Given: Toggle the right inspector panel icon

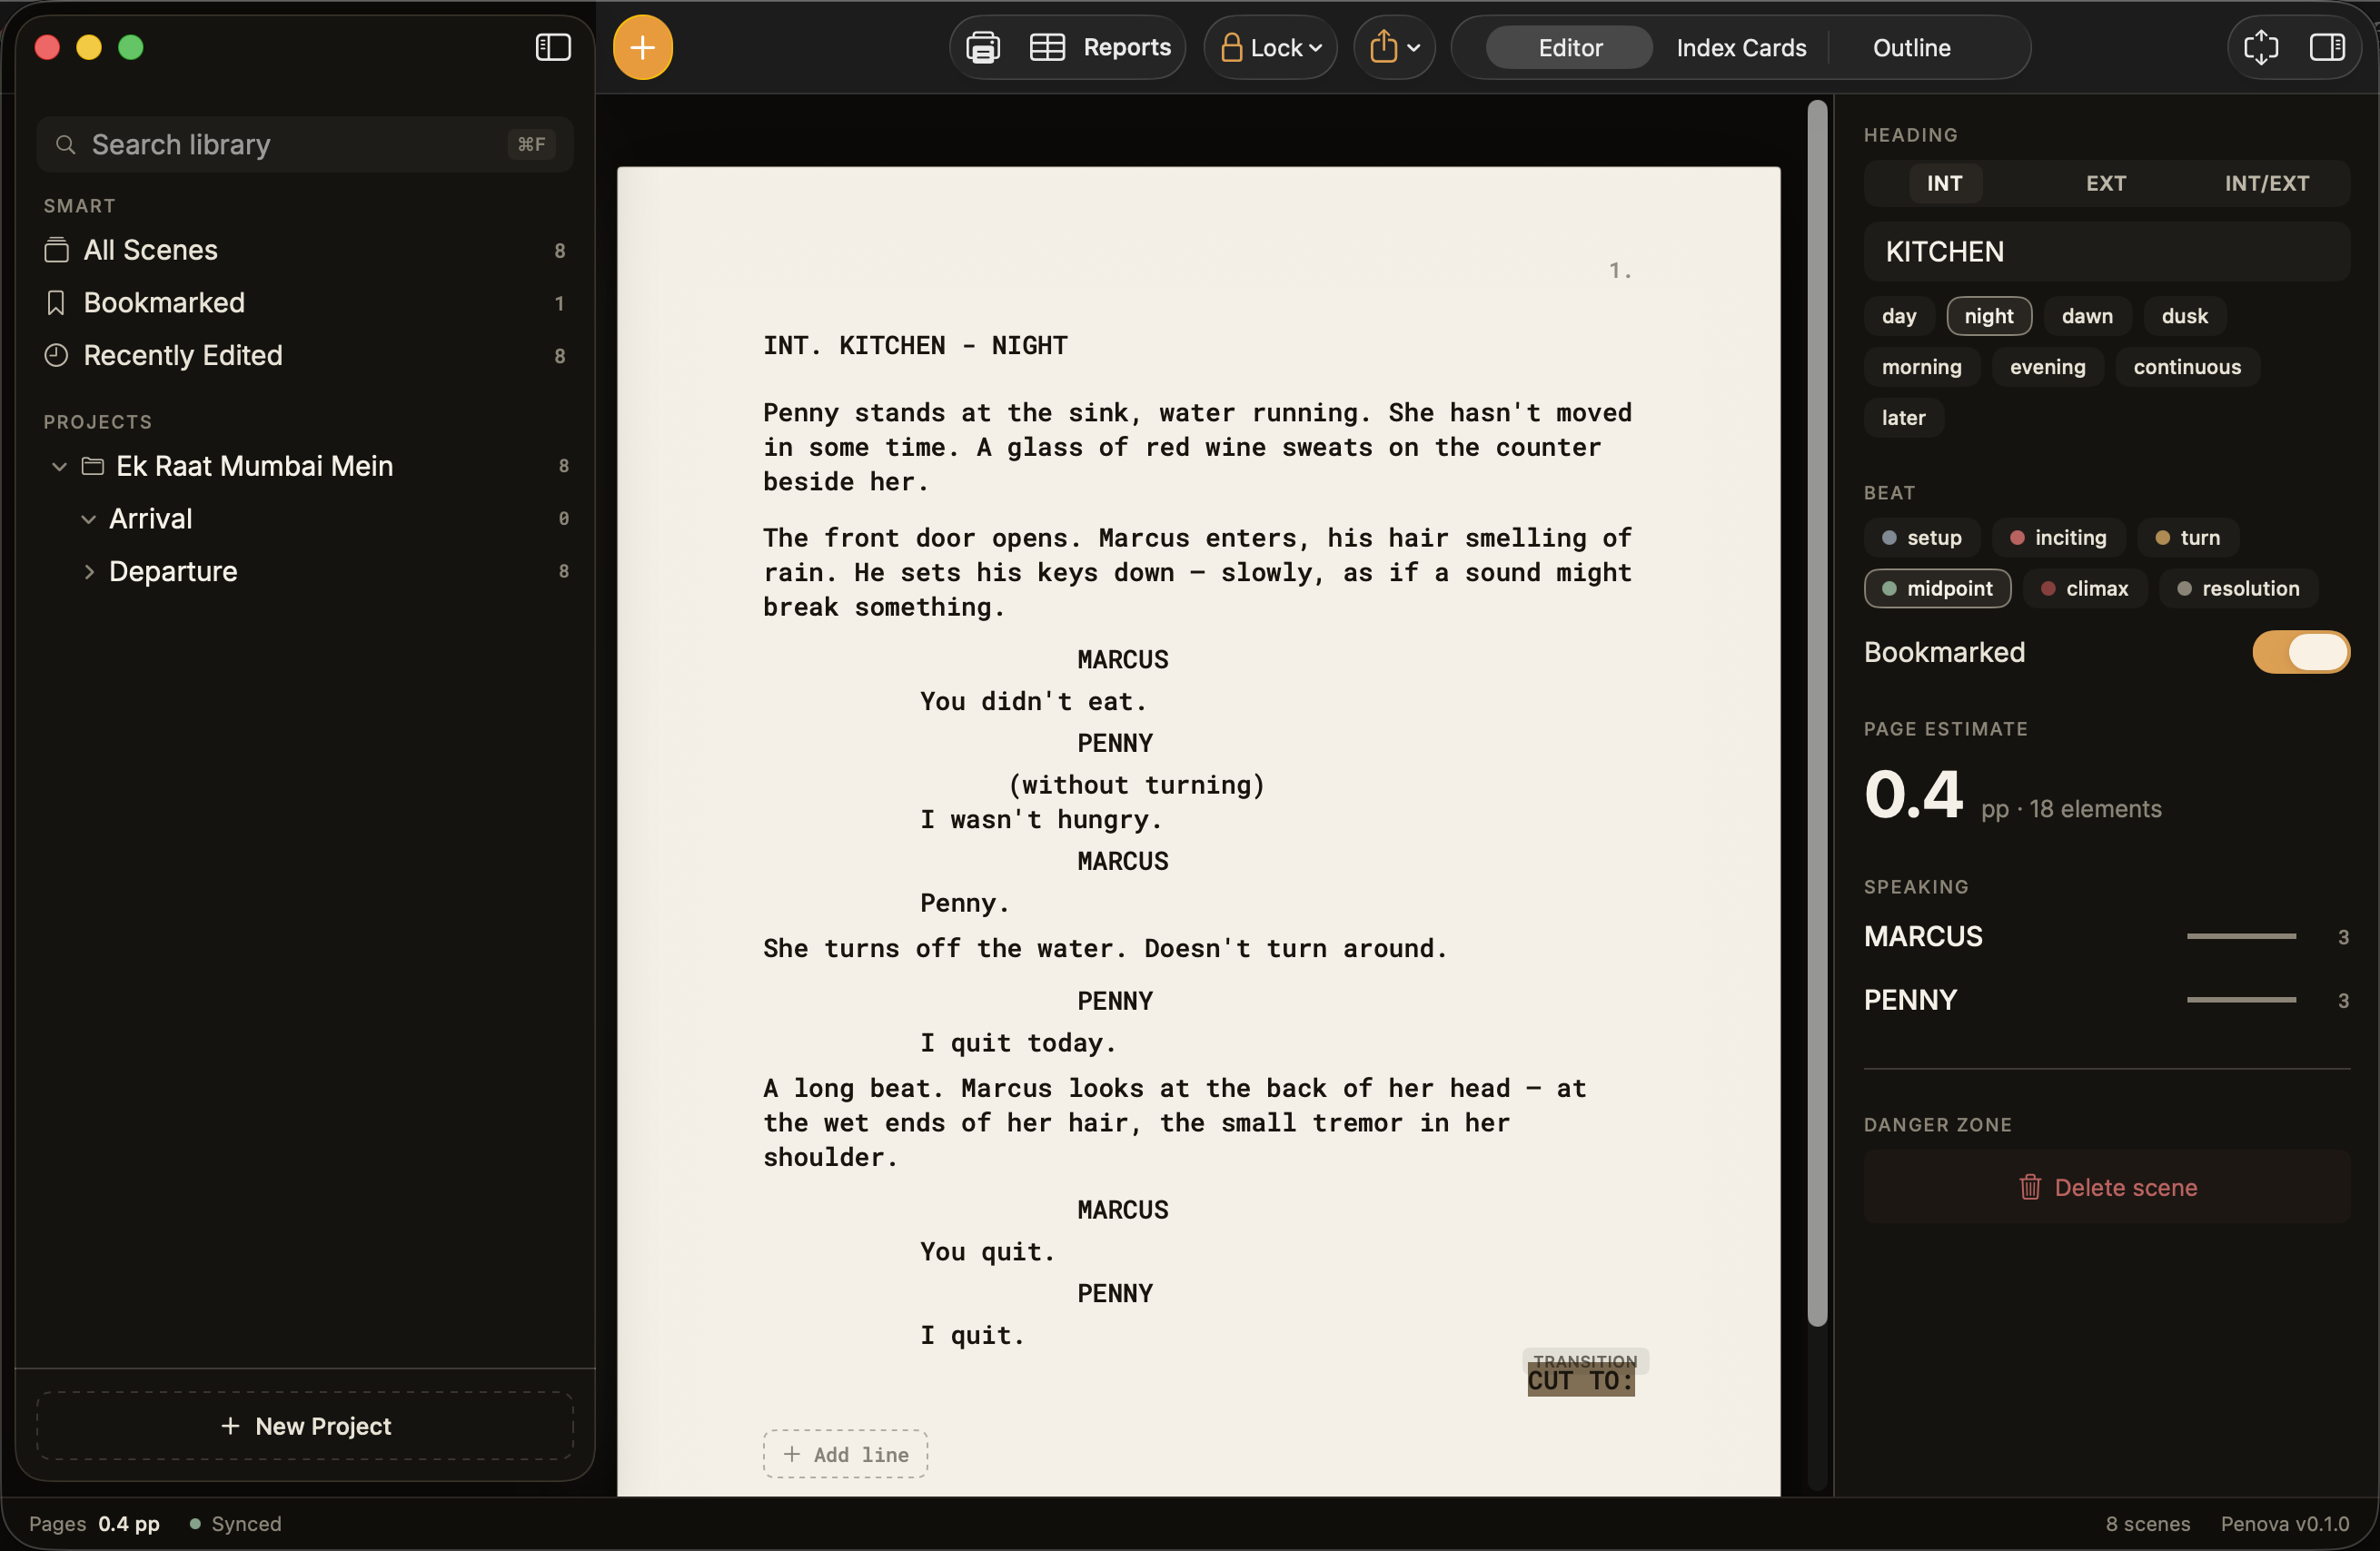Looking at the screenshot, I should (x=2326, y=47).
